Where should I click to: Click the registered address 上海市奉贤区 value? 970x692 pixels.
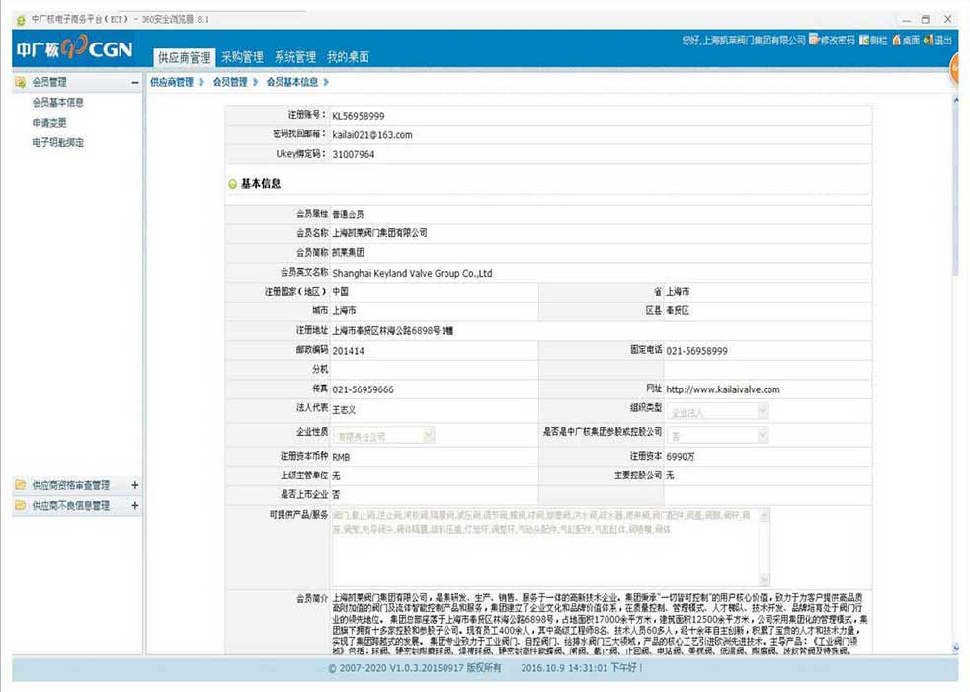(393, 331)
